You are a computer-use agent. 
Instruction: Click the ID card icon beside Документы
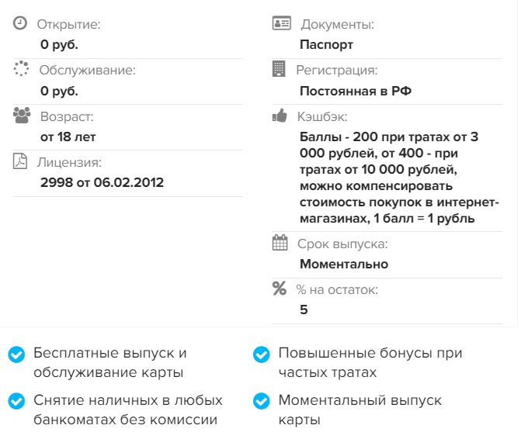point(281,23)
